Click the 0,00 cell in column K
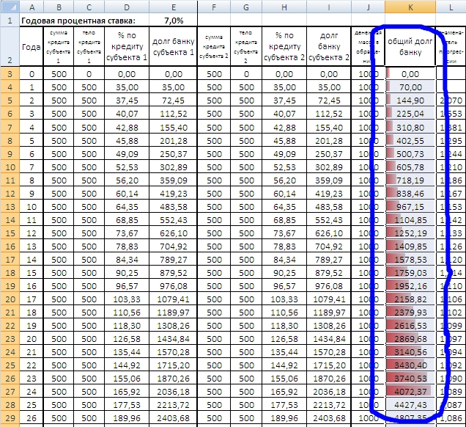This screenshot has width=466, height=427. click(410, 73)
